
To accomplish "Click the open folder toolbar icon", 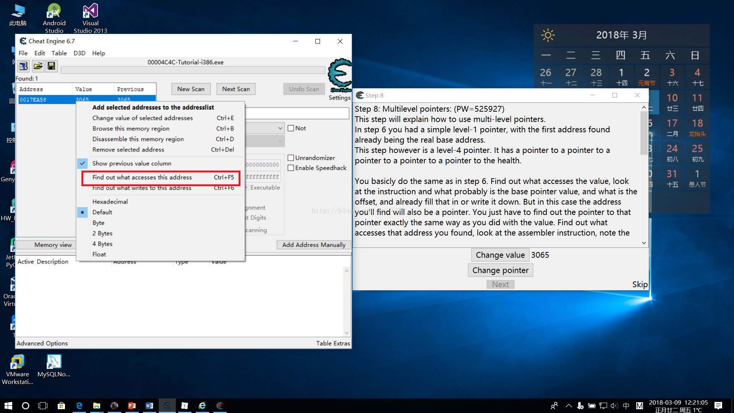I will point(37,66).
